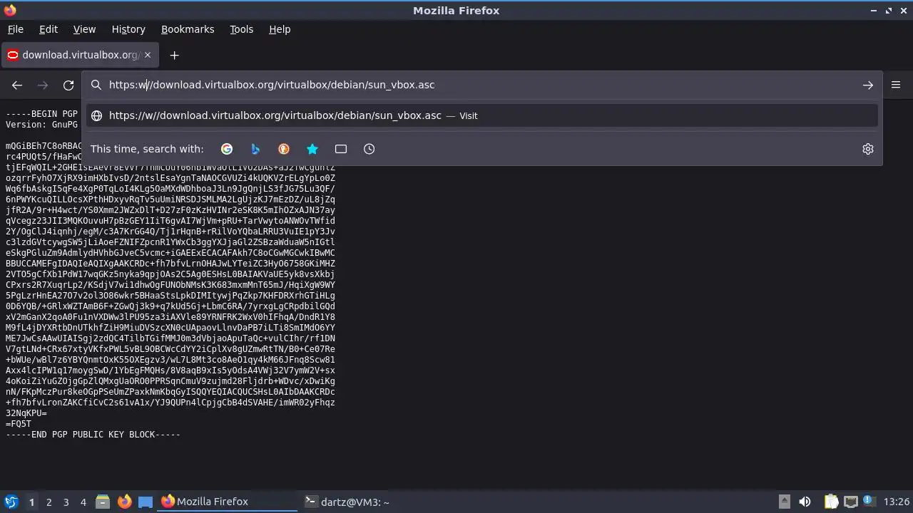Click the 32NqKPU= line of the key
The width and height of the screenshot is (913, 513).
(x=26, y=413)
